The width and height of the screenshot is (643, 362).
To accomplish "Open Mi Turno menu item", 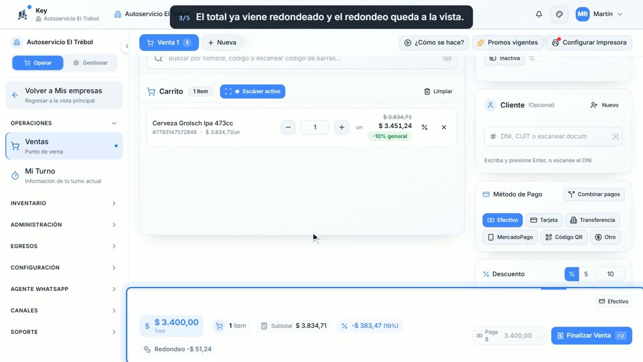I will coord(64,176).
